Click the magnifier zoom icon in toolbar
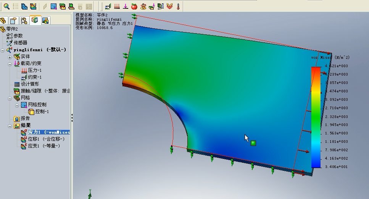The height and width of the screenshot is (199, 369). tap(6, 6)
